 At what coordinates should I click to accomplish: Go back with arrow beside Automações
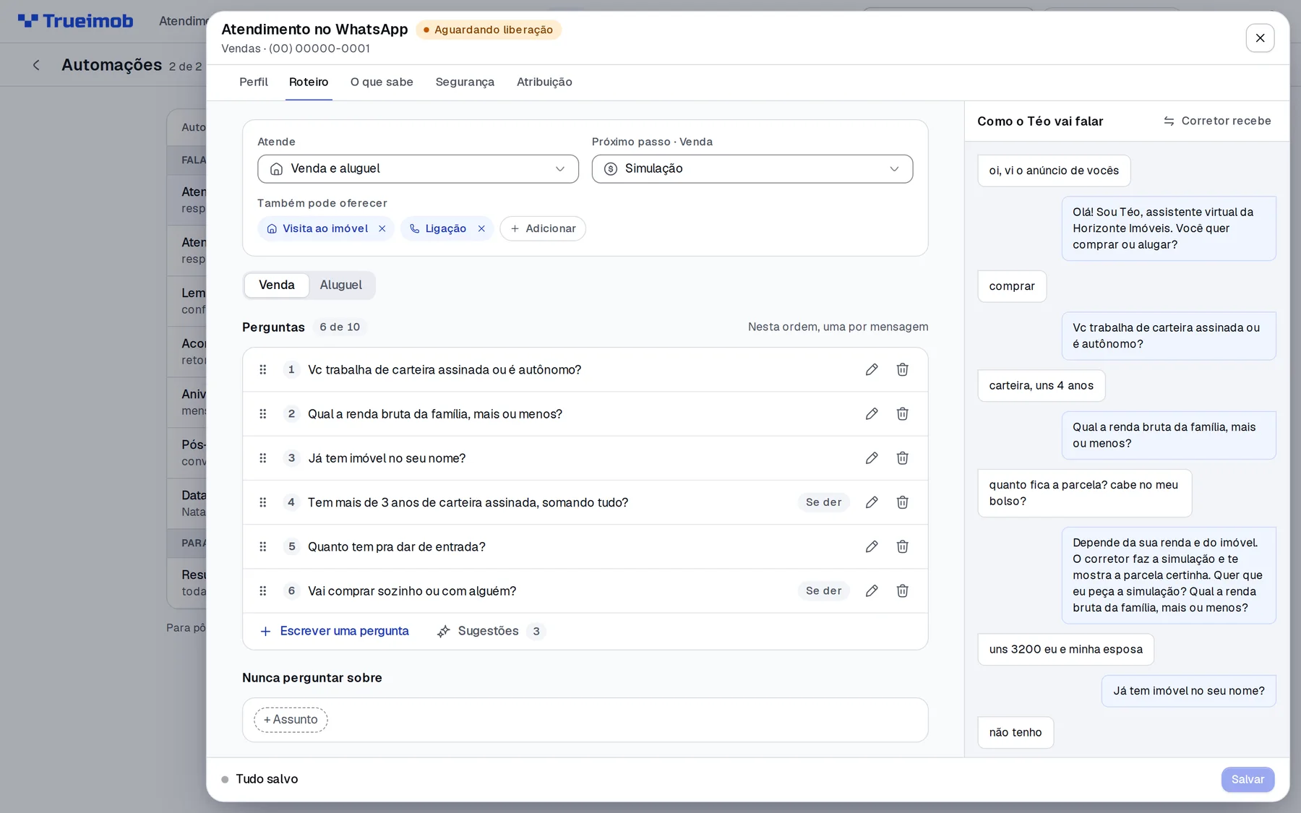[36, 65]
